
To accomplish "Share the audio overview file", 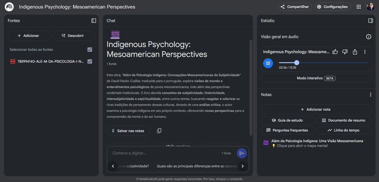I will click(x=355, y=52).
